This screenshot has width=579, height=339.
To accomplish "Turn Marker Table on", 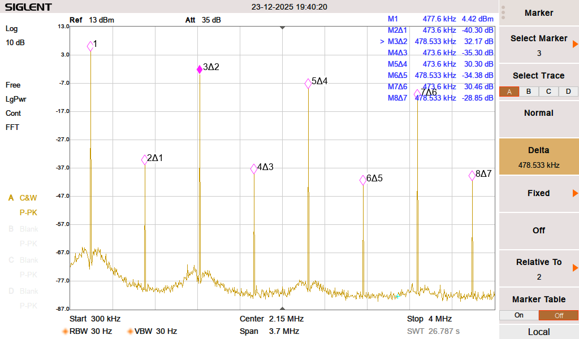I will click(518, 315).
